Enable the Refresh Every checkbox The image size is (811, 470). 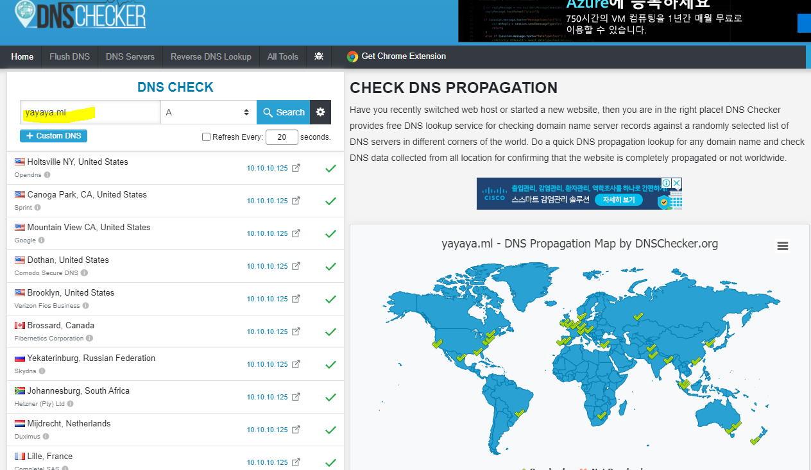[206, 137]
